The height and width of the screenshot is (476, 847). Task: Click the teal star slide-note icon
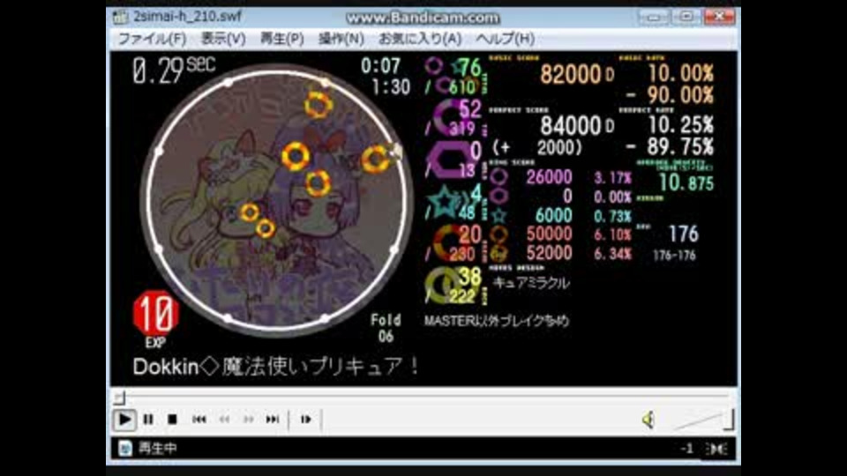point(445,203)
